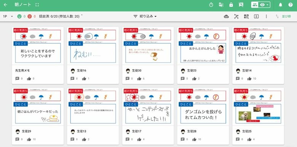
Task: Open 生徒13's note thumbnail
Action: click(x=93, y=107)
